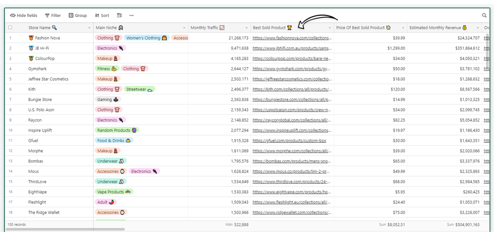Screen dimensions: 494x232
Task: Open the Gymshark product link
Action: tap(292, 69)
